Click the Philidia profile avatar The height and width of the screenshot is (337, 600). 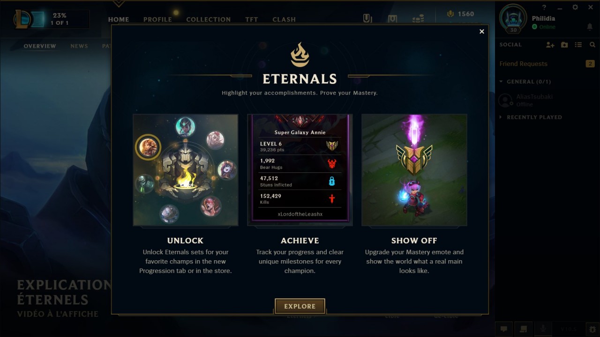point(513,19)
